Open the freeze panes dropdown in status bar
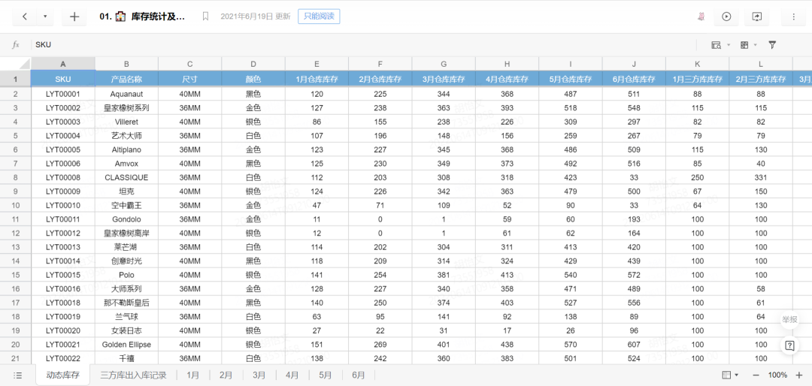Screen dimensions: 812x386 (x=730, y=375)
